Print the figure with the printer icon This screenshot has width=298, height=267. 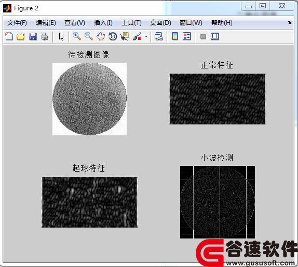point(45,36)
